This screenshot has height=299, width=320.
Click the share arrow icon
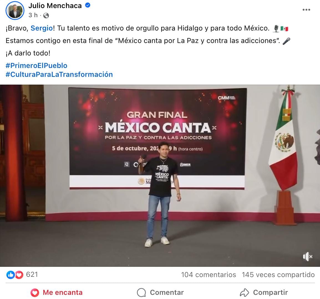coord(245,293)
